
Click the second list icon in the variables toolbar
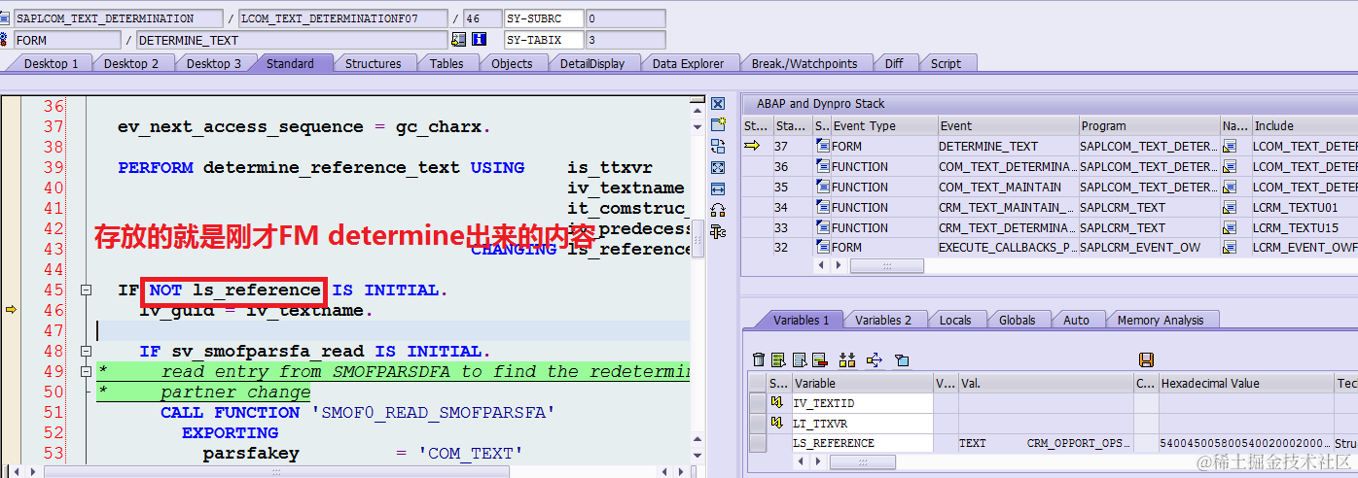tap(800, 359)
